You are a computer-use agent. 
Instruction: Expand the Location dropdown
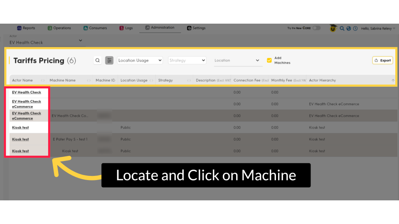[238, 61]
